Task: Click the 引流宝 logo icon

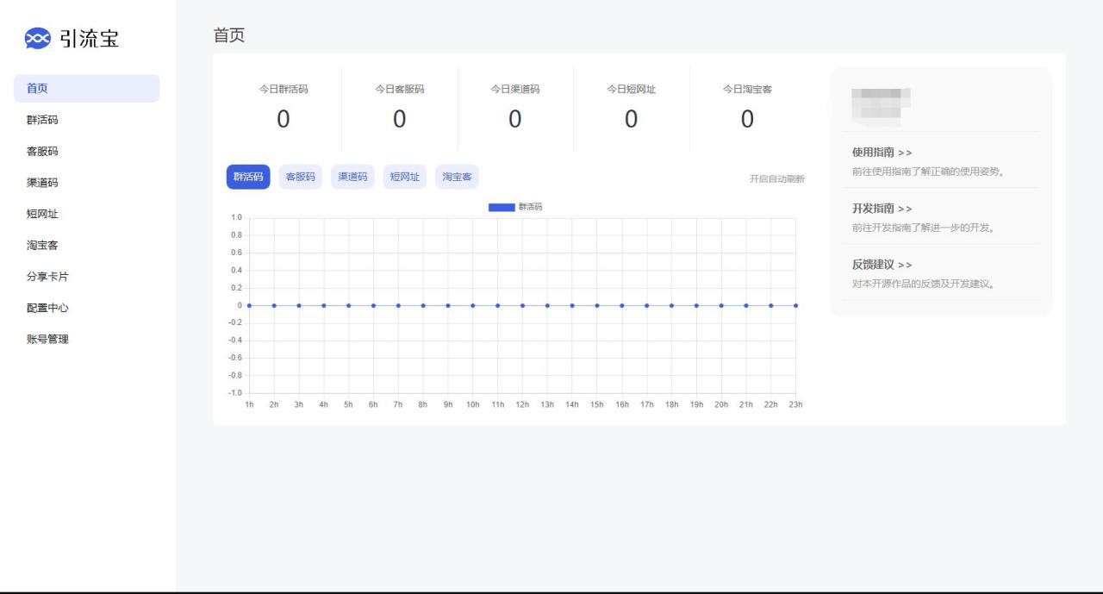Action: click(x=38, y=39)
